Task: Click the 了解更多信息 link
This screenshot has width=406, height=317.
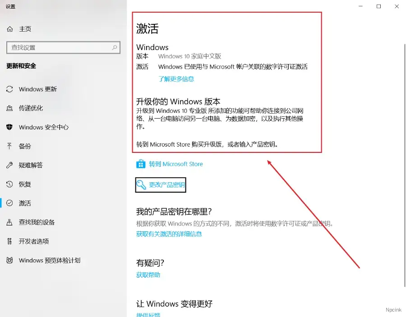Action: [176, 79]
